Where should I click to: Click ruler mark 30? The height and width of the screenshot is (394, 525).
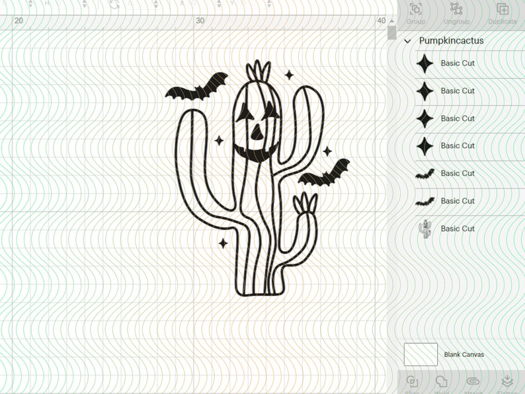(x=200, y=20)
